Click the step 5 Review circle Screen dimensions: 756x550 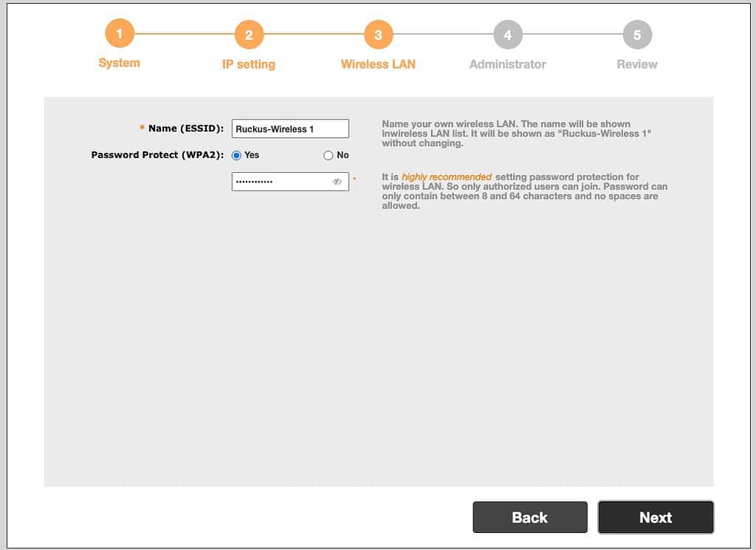pos(637,35)
